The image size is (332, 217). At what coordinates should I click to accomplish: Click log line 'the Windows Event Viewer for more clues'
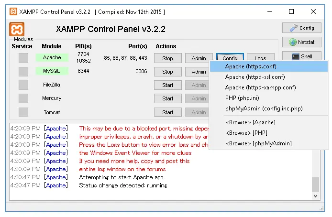(x=135, y=153)
